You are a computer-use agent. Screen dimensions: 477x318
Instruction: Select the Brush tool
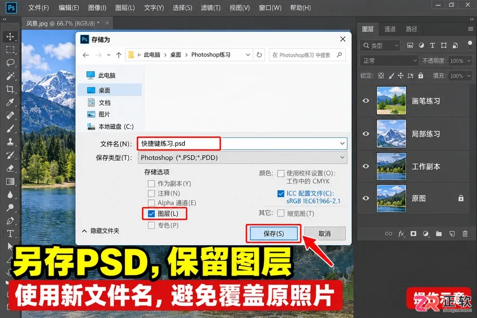(10, 129)
